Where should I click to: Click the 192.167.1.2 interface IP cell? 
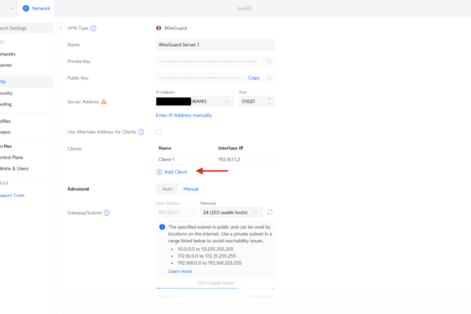tap(229, 159)
